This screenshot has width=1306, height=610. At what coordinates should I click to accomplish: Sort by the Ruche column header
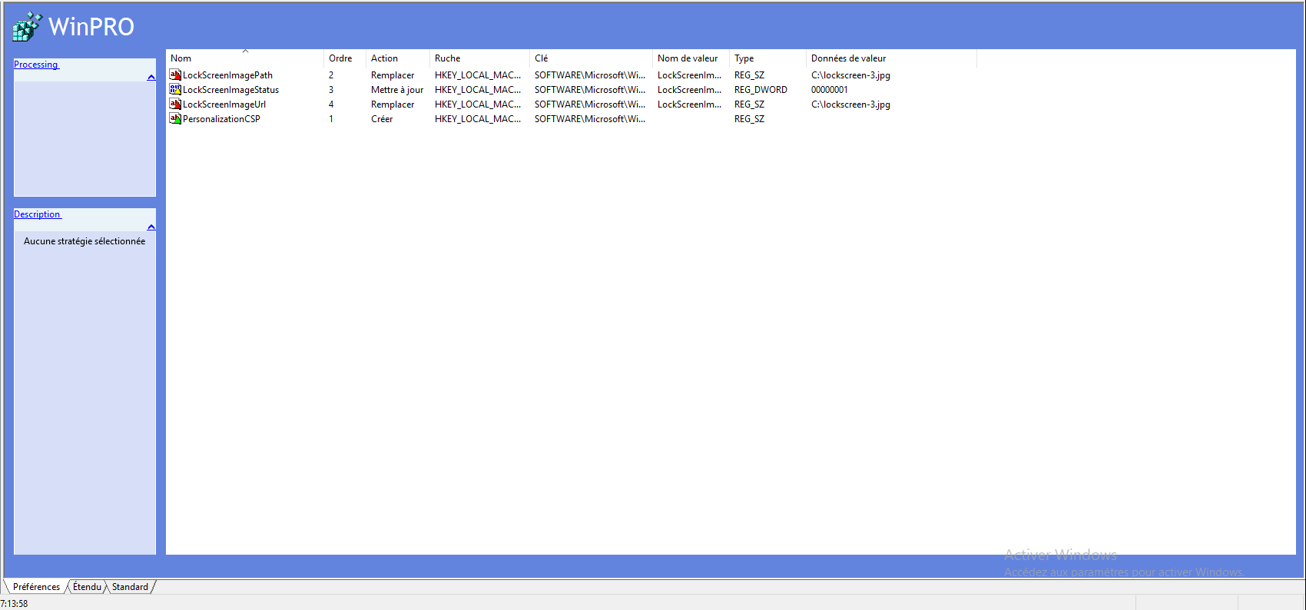pos(447,58)
